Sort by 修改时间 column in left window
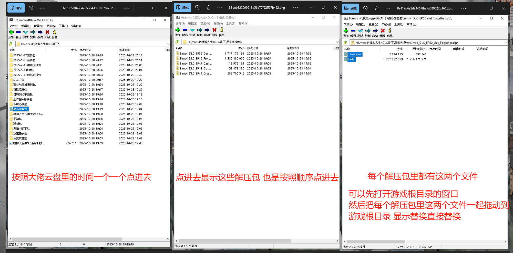Viewport: 513px width, 253px height. click(x=85, y=50)
